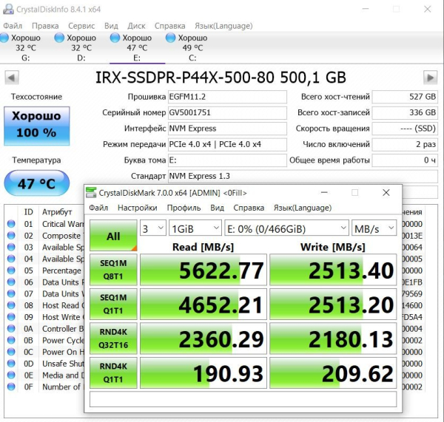Click RND4K Q32T16 read result 2360.29
The height and width of the screenshot is (422, 444).
coord(203,338)
